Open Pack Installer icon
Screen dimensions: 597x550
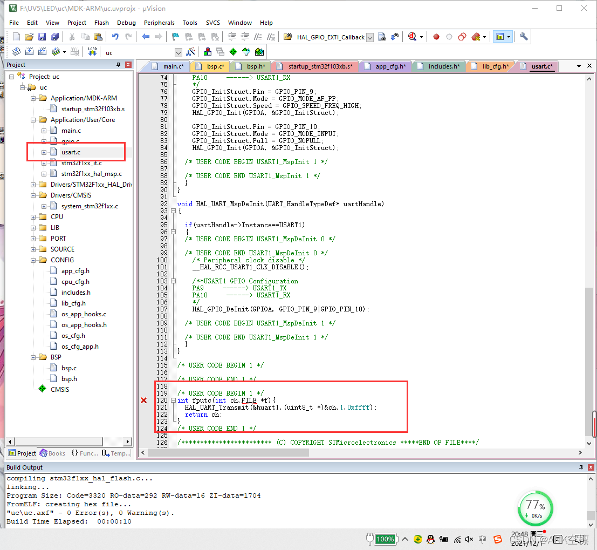pyautogui.click(x=259, y=52)
